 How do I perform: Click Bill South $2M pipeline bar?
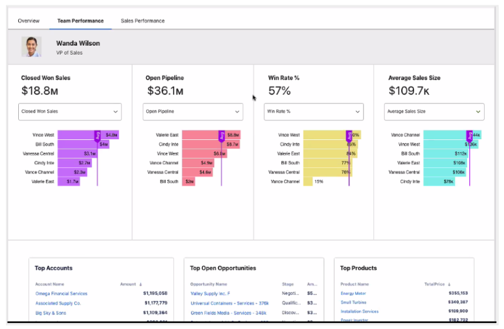tap(188, 182)
